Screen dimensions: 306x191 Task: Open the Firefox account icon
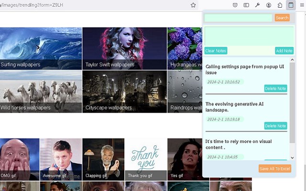point(269,5)
